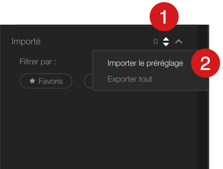Click the red circle marker numbered 1

(x=164, y=17)
